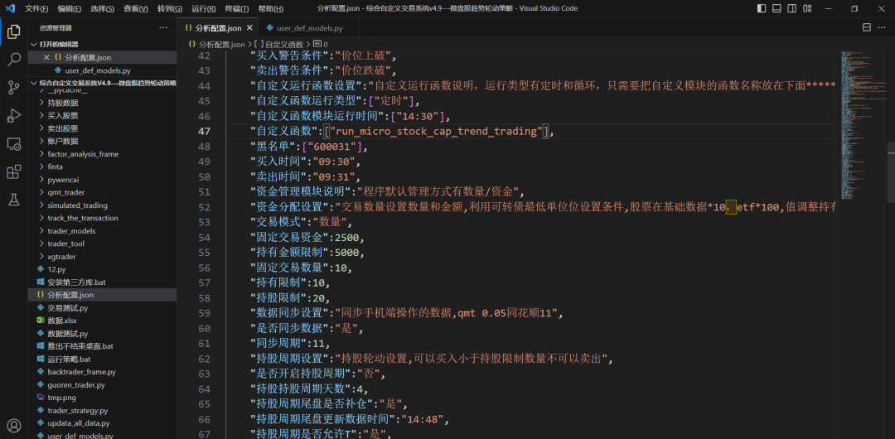Open Remote Explorer icon in activity bar
Image resolution: width=895 pixels, height=439 pixels.
pyautogui.click(x=14, y=144)
